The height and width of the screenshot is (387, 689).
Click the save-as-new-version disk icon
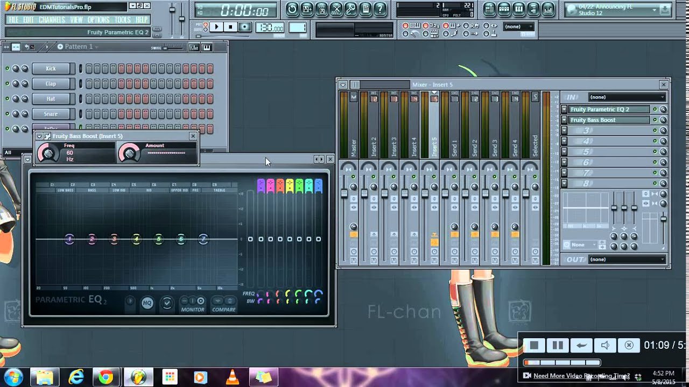tap(307, 9)
